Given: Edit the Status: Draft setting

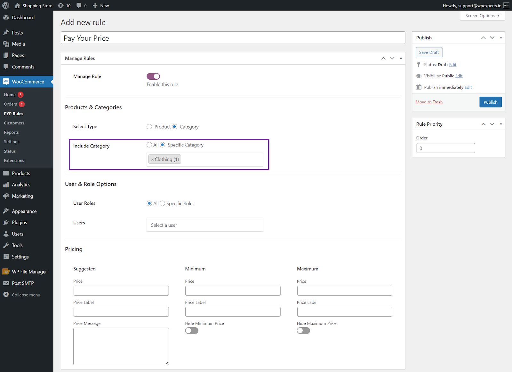Looking at the screenshot, I should point(453,65).
